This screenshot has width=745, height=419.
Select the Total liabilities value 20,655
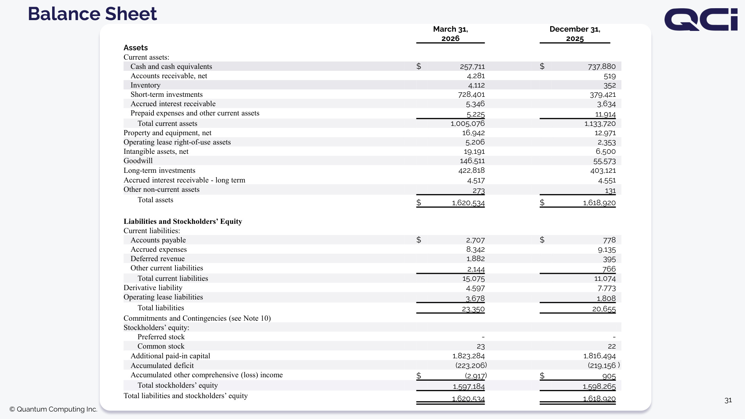(x=604, y=309)
